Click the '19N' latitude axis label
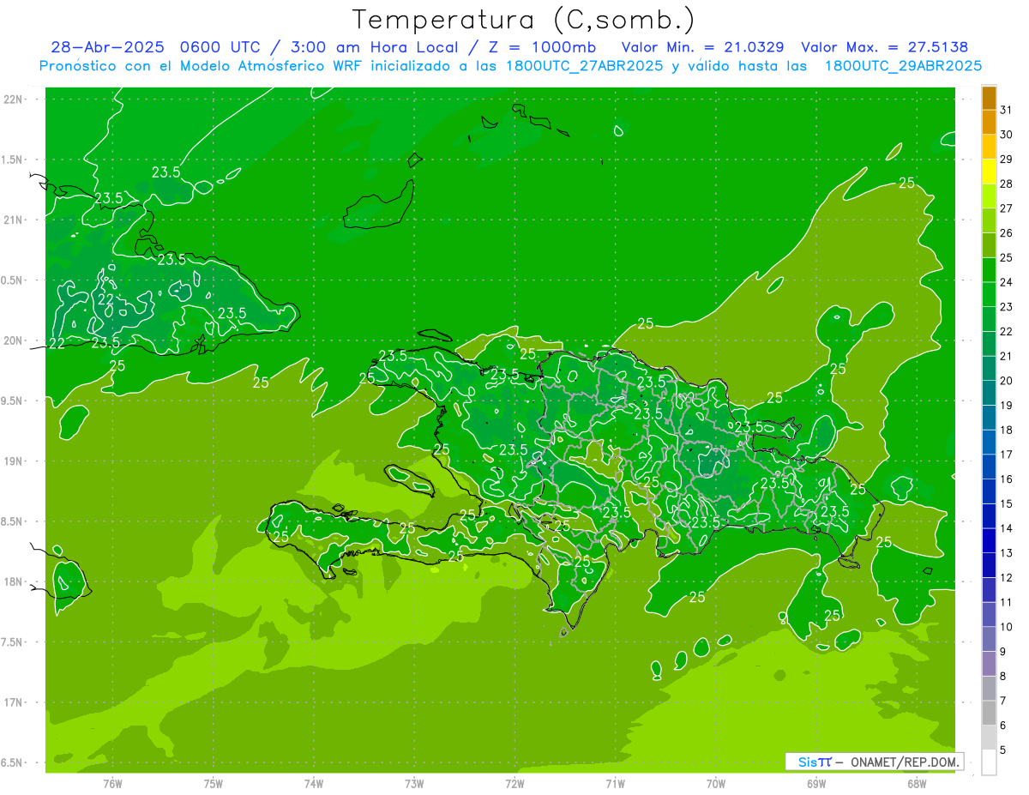Screen dimensions: 1029x795 tap(12, 461)
